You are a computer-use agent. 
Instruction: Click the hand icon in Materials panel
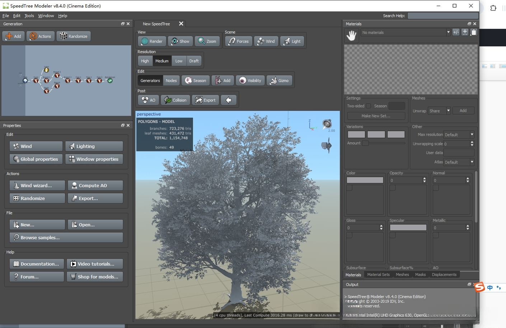click(352, 35)
